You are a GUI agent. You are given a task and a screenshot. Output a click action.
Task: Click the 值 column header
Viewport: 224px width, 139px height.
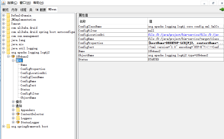(x=186, y=21)
